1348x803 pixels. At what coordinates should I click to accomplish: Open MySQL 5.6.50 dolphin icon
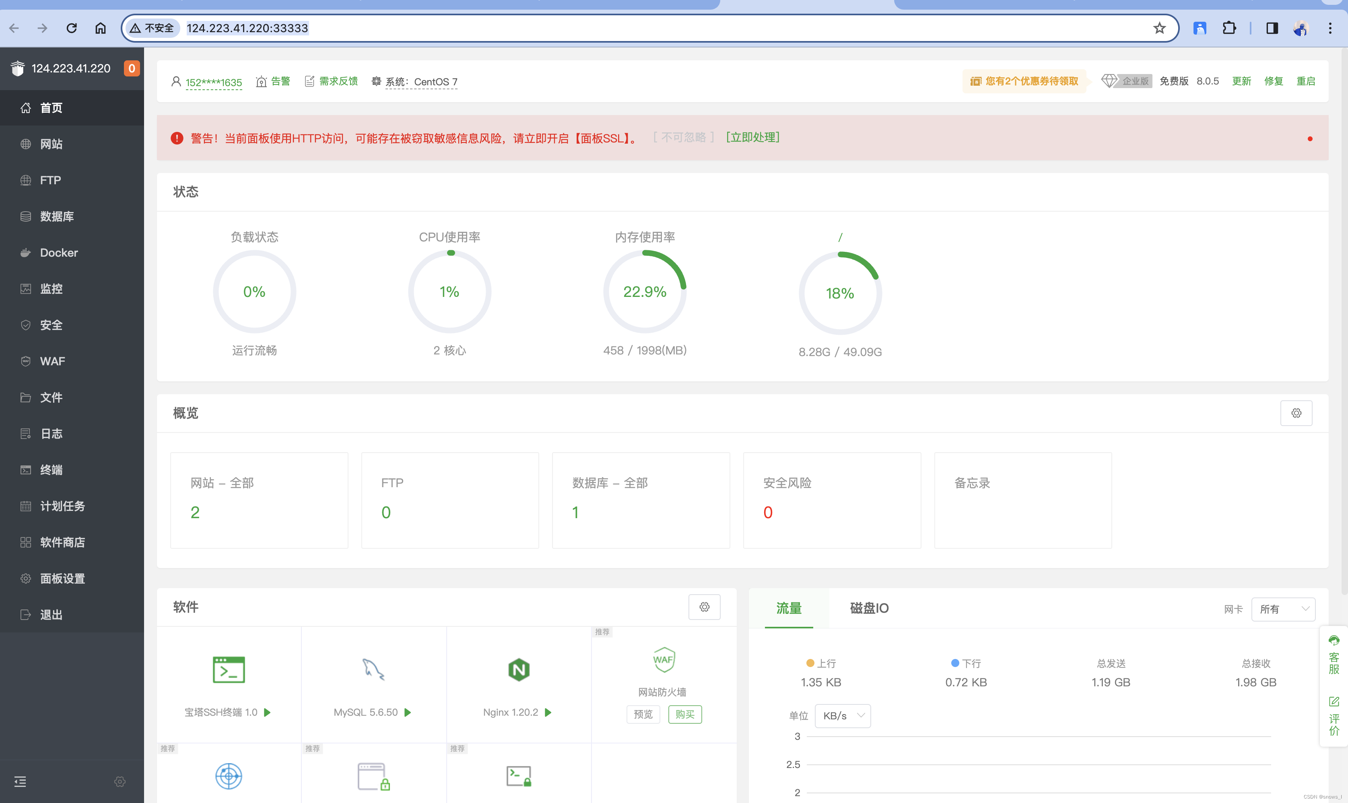pos(373,670)
